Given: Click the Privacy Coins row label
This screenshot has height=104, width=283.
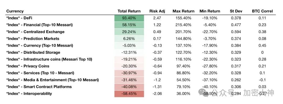Looking at the screenshot, I should 28,66.
